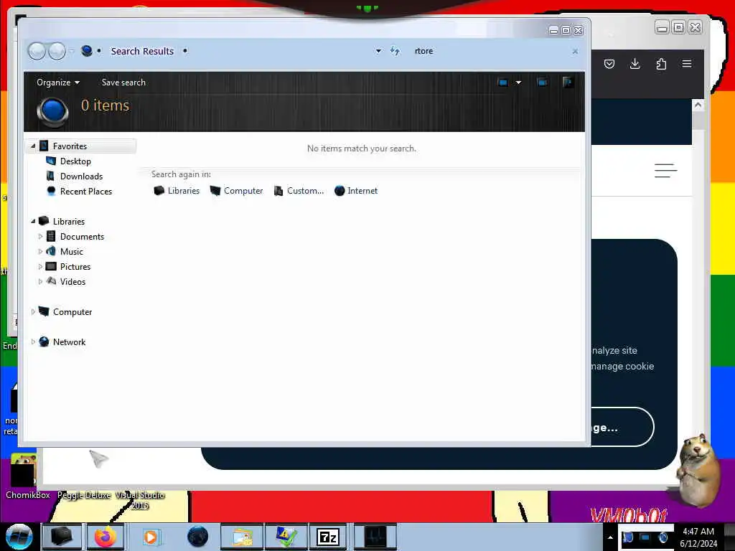This screenshot has height=551, width=735.
Task: Search again in Libraries
Action: 177,191
